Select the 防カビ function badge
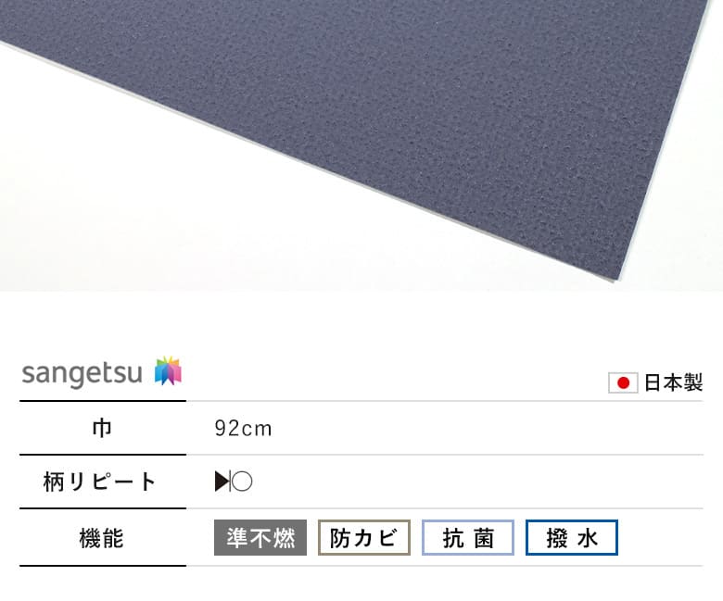 pos(363,537)
